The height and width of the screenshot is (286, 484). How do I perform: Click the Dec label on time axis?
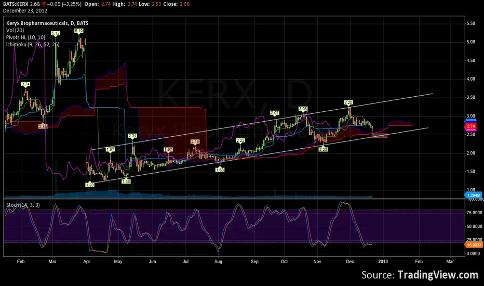pos(350,262)
